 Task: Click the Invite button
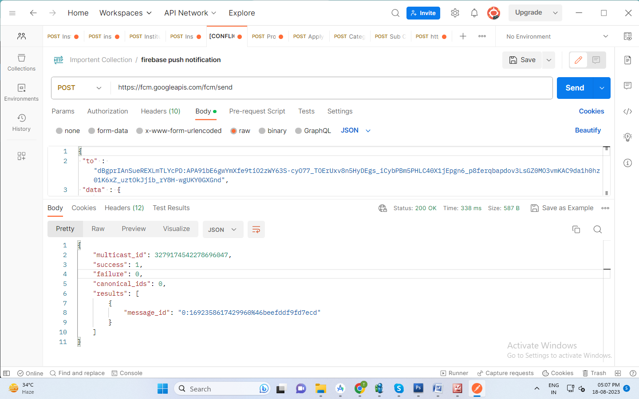[x=423, y=13]
